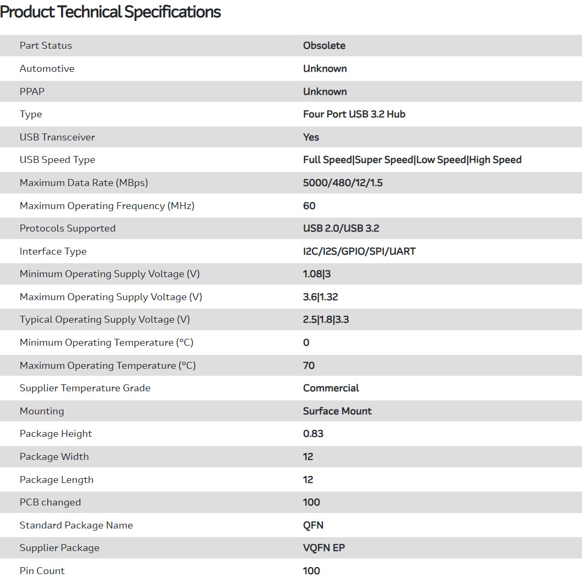This screenshot has height=580, width=582.
Task: Click the Package Height label
Action: pos(56,434)
